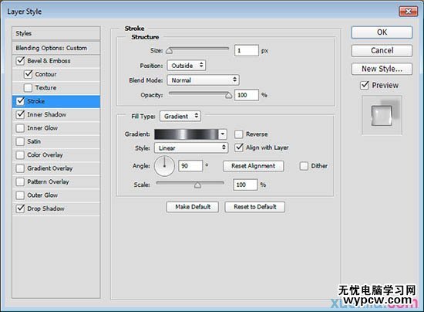Select the Texture sub-item row
The width and height of the screenshot is (424, 312).
click(56, 88)
